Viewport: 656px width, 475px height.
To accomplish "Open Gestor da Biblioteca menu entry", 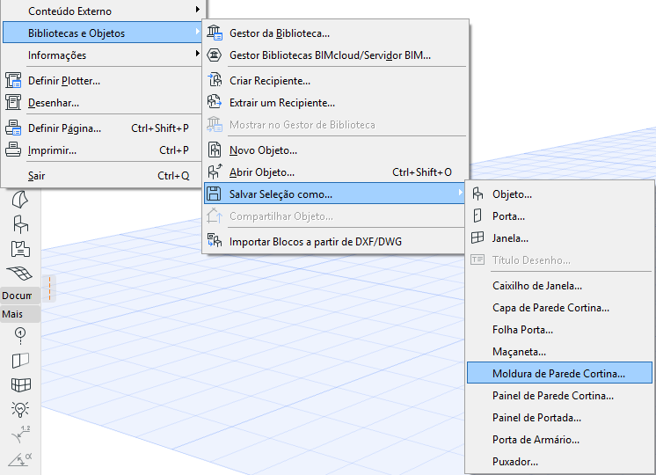I will (x=335, y=33).
